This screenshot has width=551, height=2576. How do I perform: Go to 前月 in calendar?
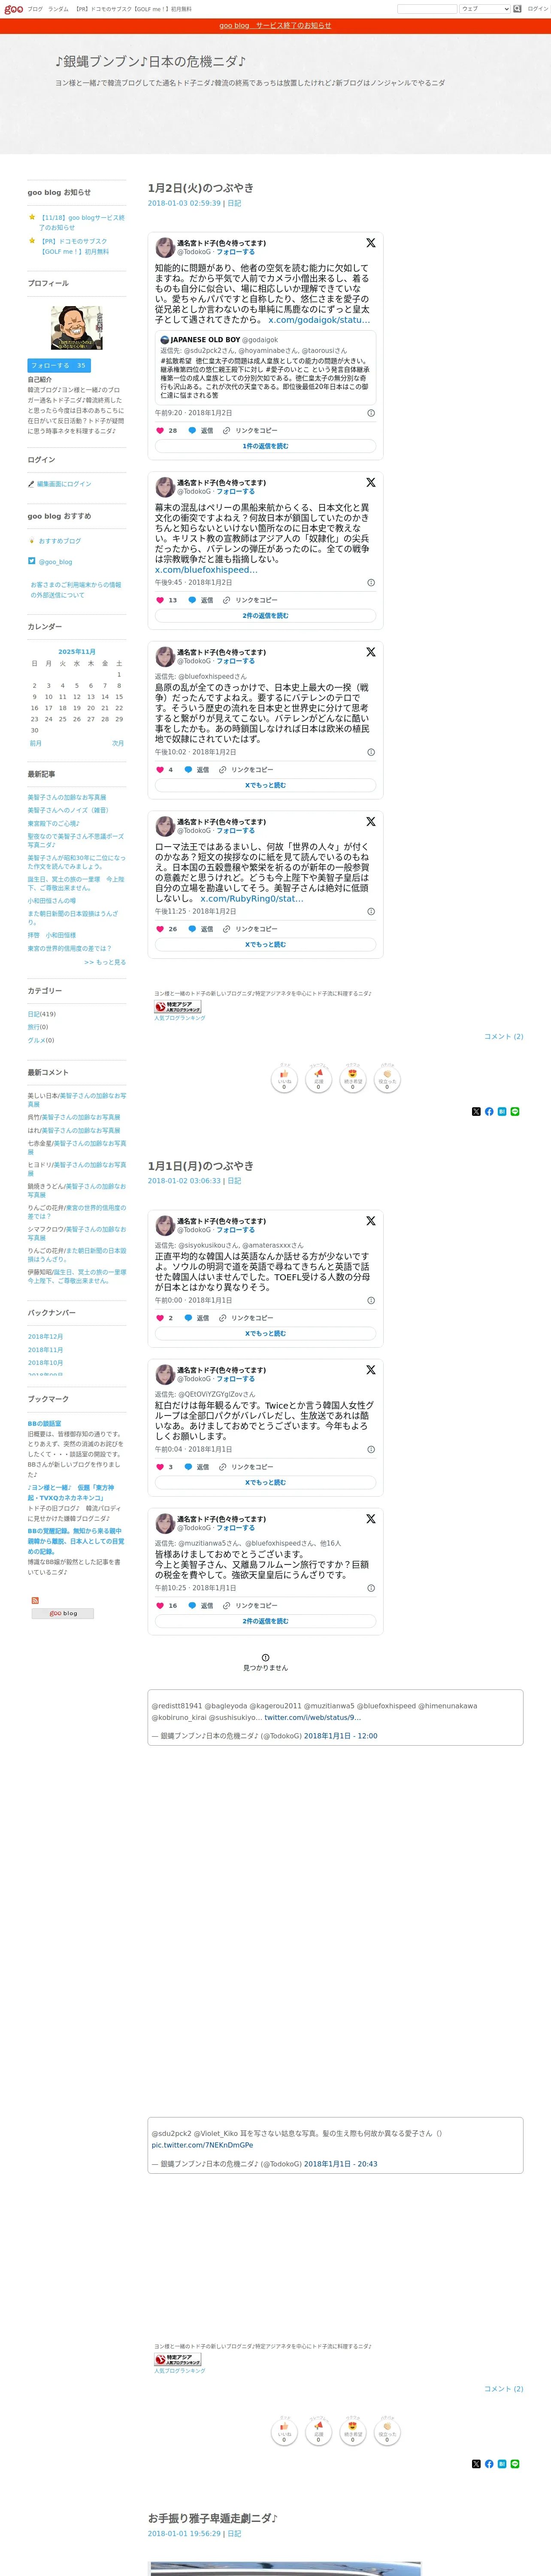pyautogui.click(x=36, y=744)
